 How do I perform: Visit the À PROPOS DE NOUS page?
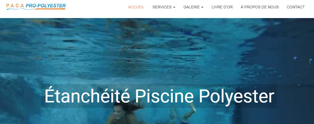tap(260, 7)
